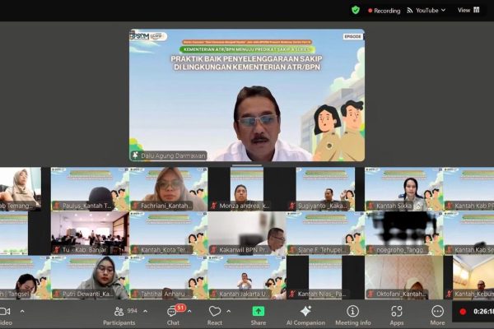Image resolution: width=494 pixels, height=329 pixels.
Task: Open the AI Companion sparkle icon
Action: click(305, 312)
